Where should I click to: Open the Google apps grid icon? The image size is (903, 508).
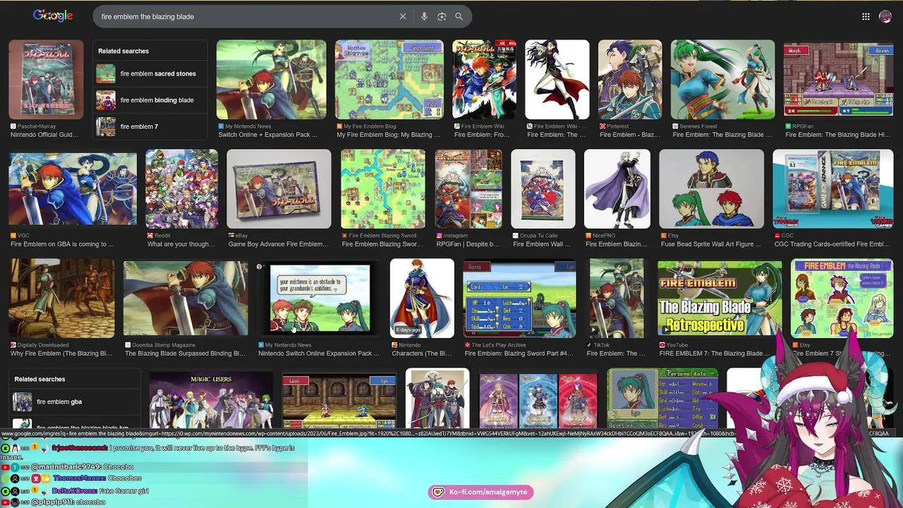click(866, 16)
